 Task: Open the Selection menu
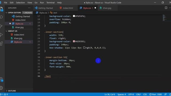[20, 3]
